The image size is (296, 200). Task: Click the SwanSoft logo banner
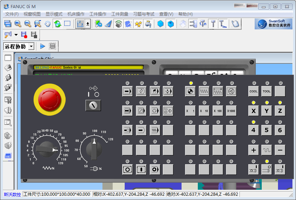(x=273, y=24)
